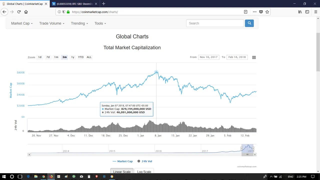This screenshot has height=180, width=320.
Task: Open the network Wi-Fi status
Action: (x=280, y=176)
